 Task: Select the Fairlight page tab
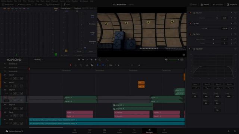click(x=149, y=131)
